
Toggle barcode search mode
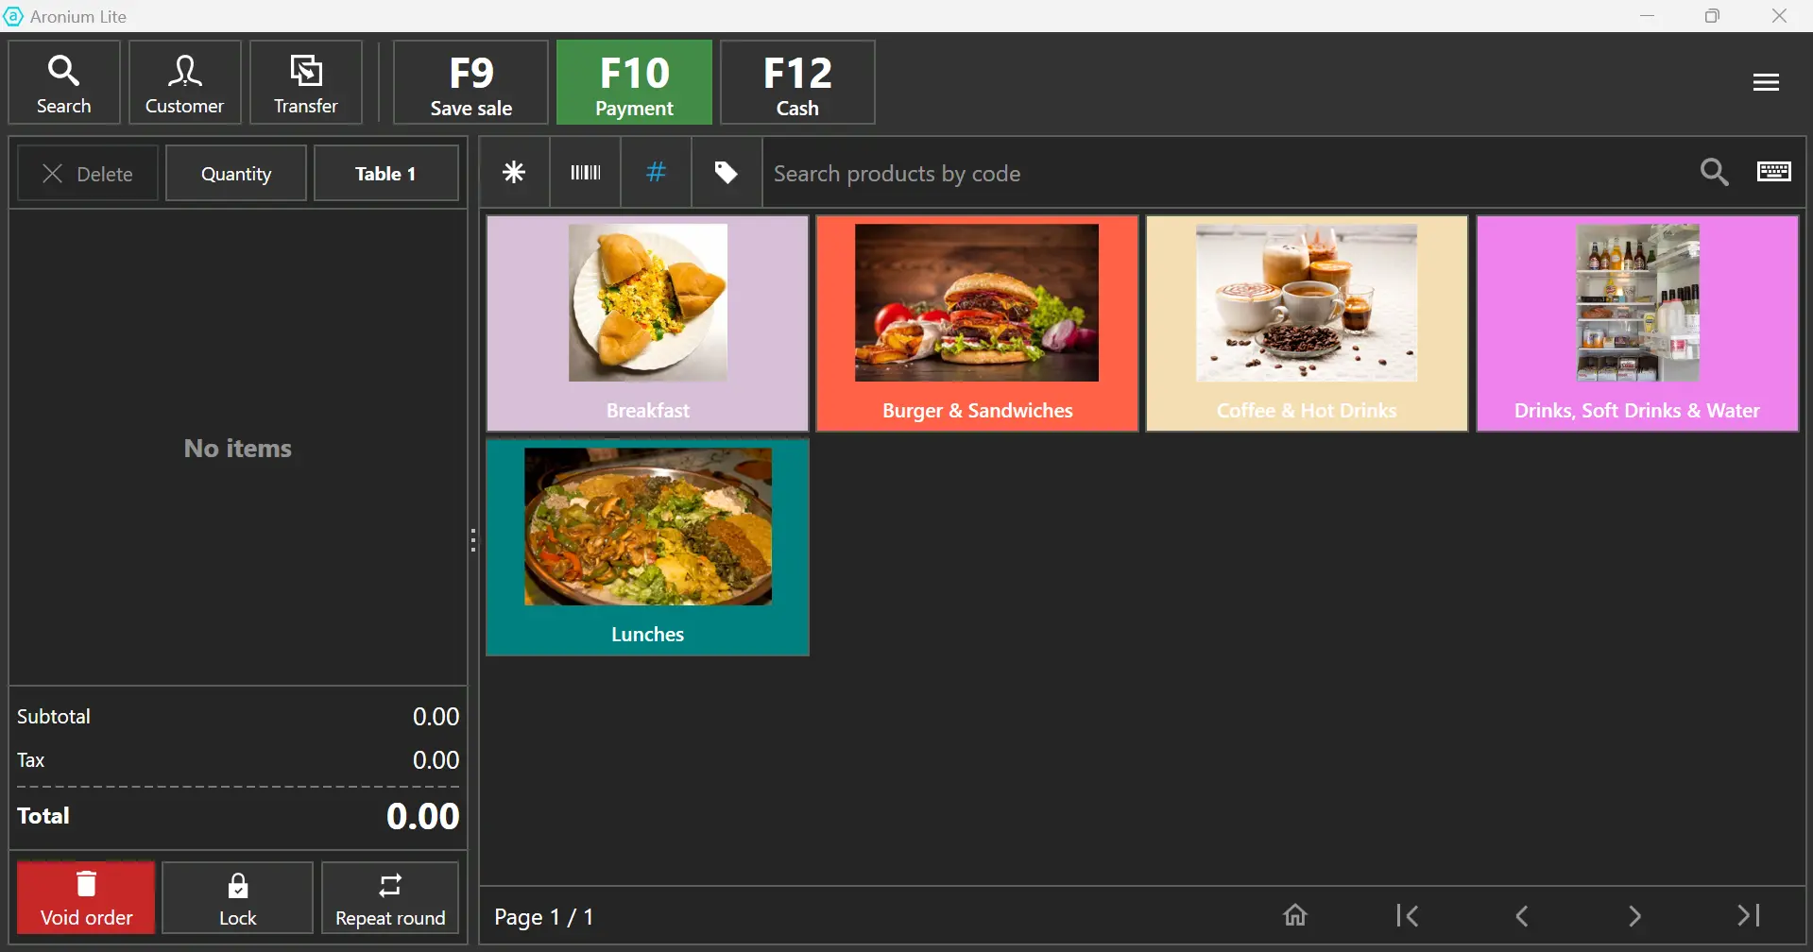click(x=585, y=173)
